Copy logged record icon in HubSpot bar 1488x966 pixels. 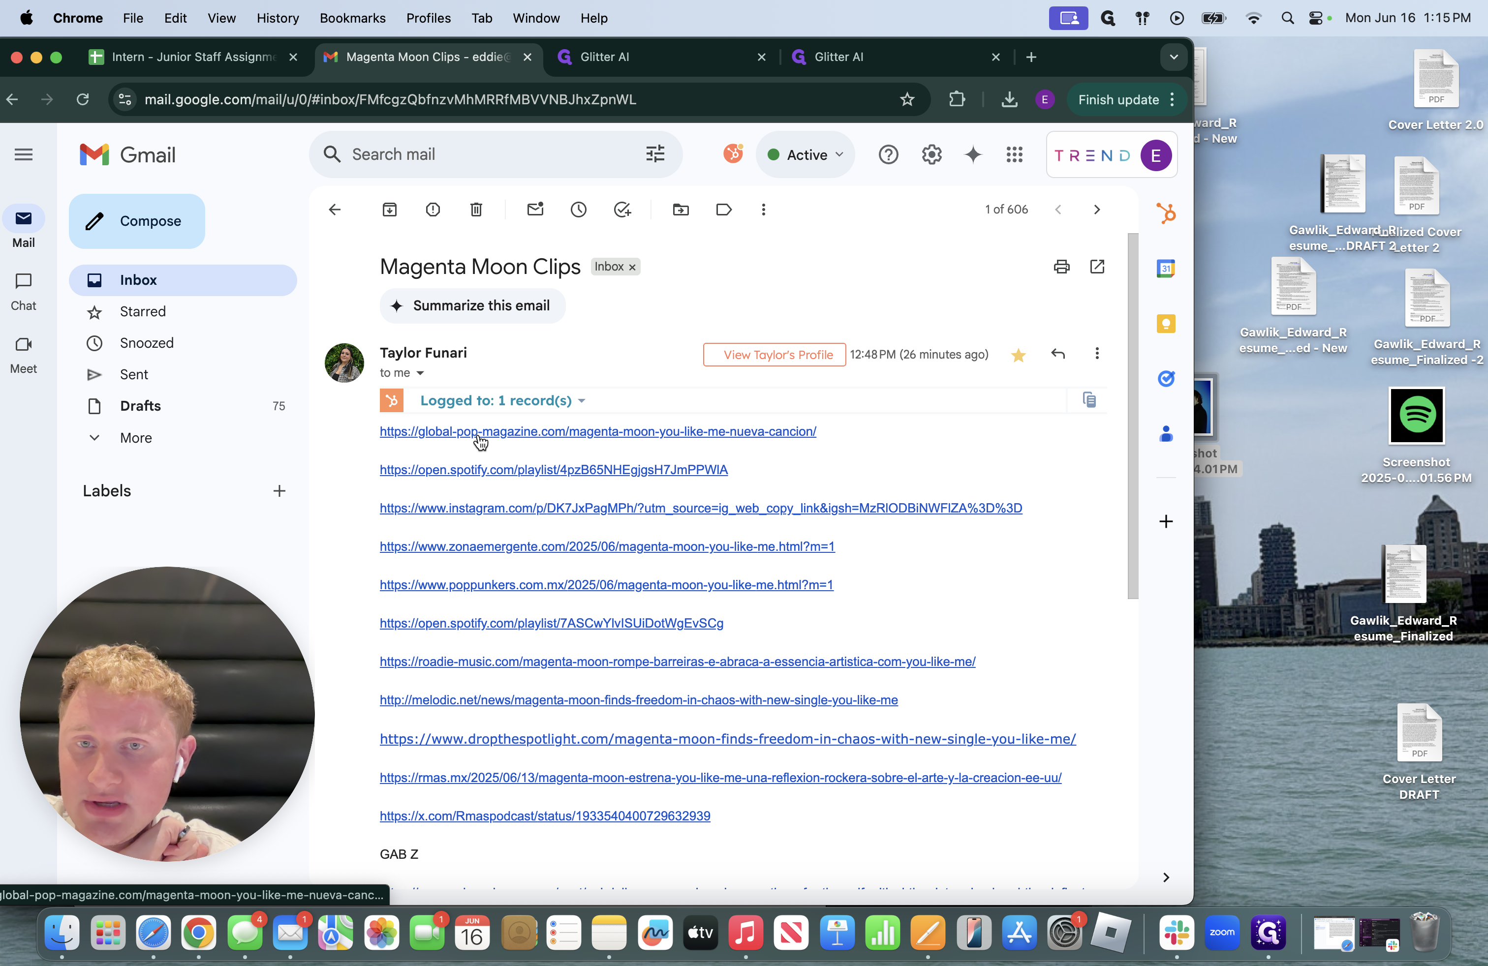tap(1089, 400)
